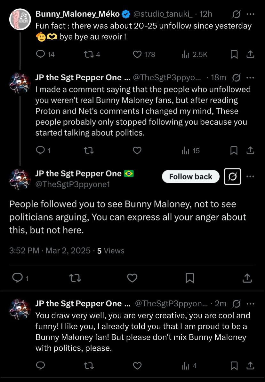265x382 pixels.
Task: Open more options on the 2m reply
Action: click(251, 303)
